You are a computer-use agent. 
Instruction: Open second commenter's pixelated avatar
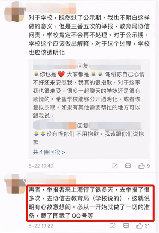coord(14,184)
